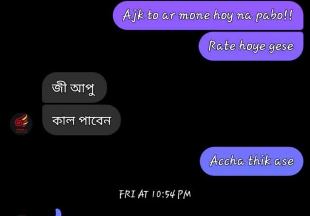The width and height of the screenshot is (310, 216).
Task: Click the word 'Ajk' in top bubble
Action: click(134, 15)
